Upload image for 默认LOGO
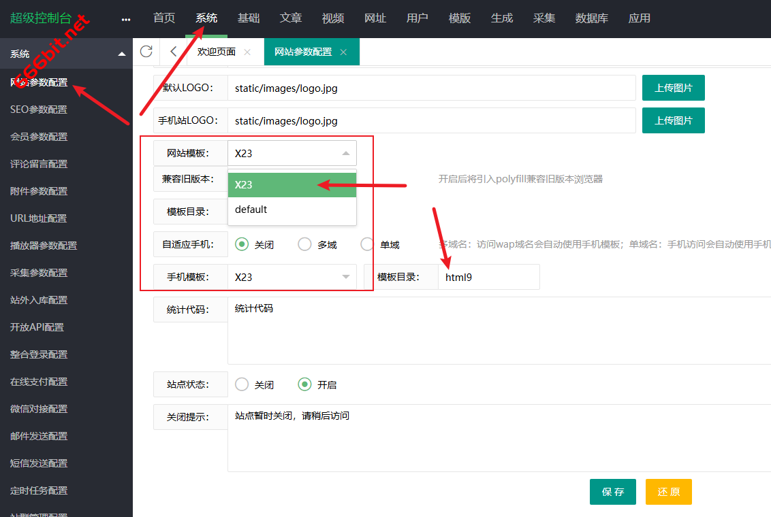 [673, 88]
